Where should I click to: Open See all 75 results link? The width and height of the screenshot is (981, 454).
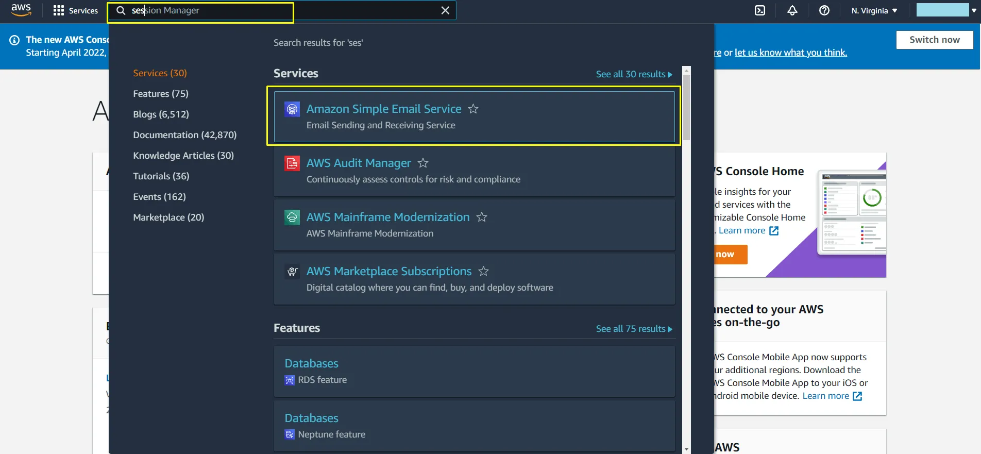[x=634, y=329]
